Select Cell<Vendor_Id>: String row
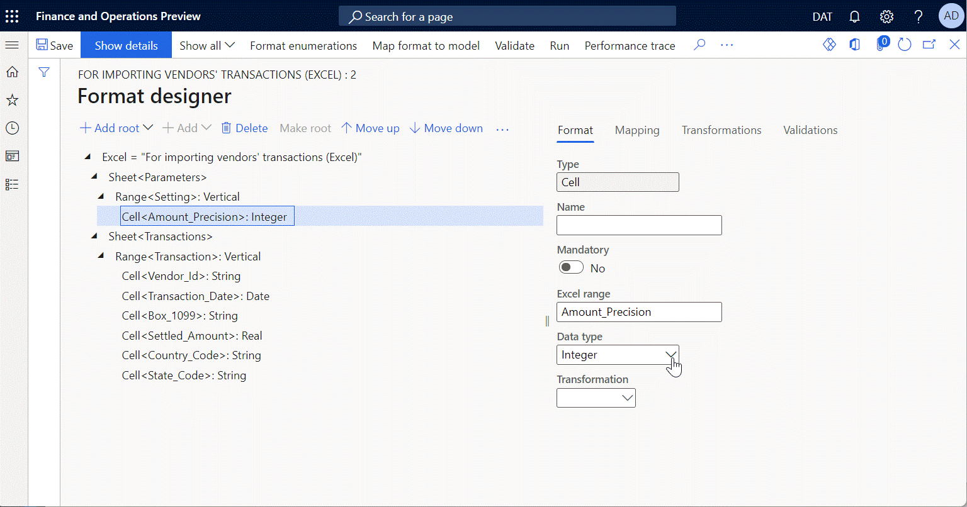This screenshot has width=967, height=507. (x=181, y=276)
